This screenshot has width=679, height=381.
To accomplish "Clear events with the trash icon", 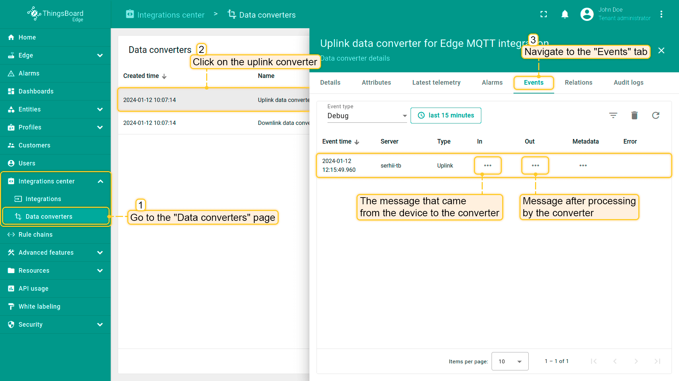I will (x=634, y=115).
